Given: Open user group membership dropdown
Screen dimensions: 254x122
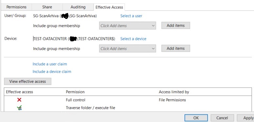Looking at the screenshot, I should point(127,26).
